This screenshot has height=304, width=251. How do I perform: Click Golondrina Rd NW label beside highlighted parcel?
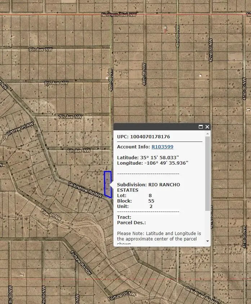85,190
